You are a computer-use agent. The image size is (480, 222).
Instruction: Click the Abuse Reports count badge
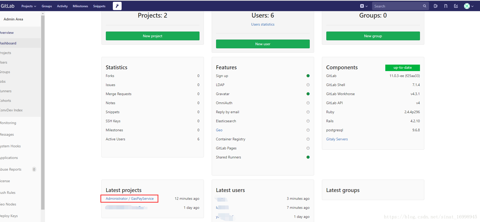coord(34,169)
